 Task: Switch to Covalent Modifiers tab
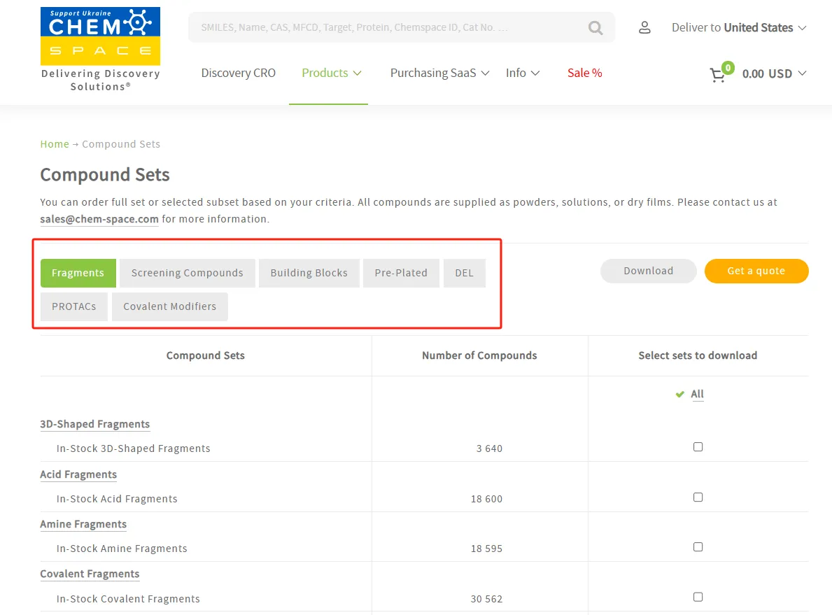(170, 306)
